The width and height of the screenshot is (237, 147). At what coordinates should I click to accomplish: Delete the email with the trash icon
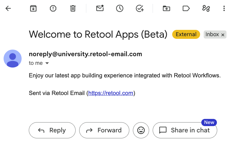(73, 8)
